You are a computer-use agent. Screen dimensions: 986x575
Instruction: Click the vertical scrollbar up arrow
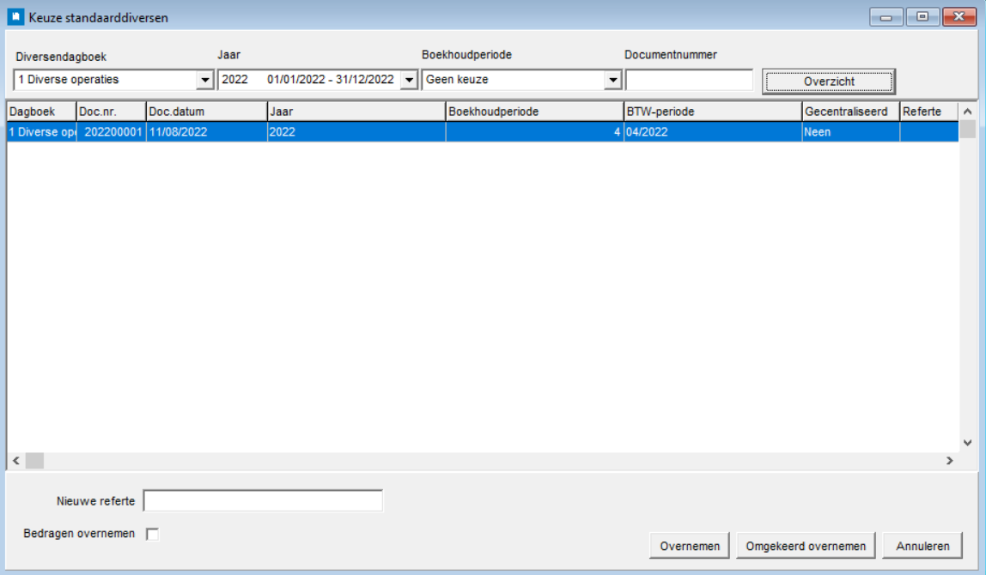tap(968, 112)
